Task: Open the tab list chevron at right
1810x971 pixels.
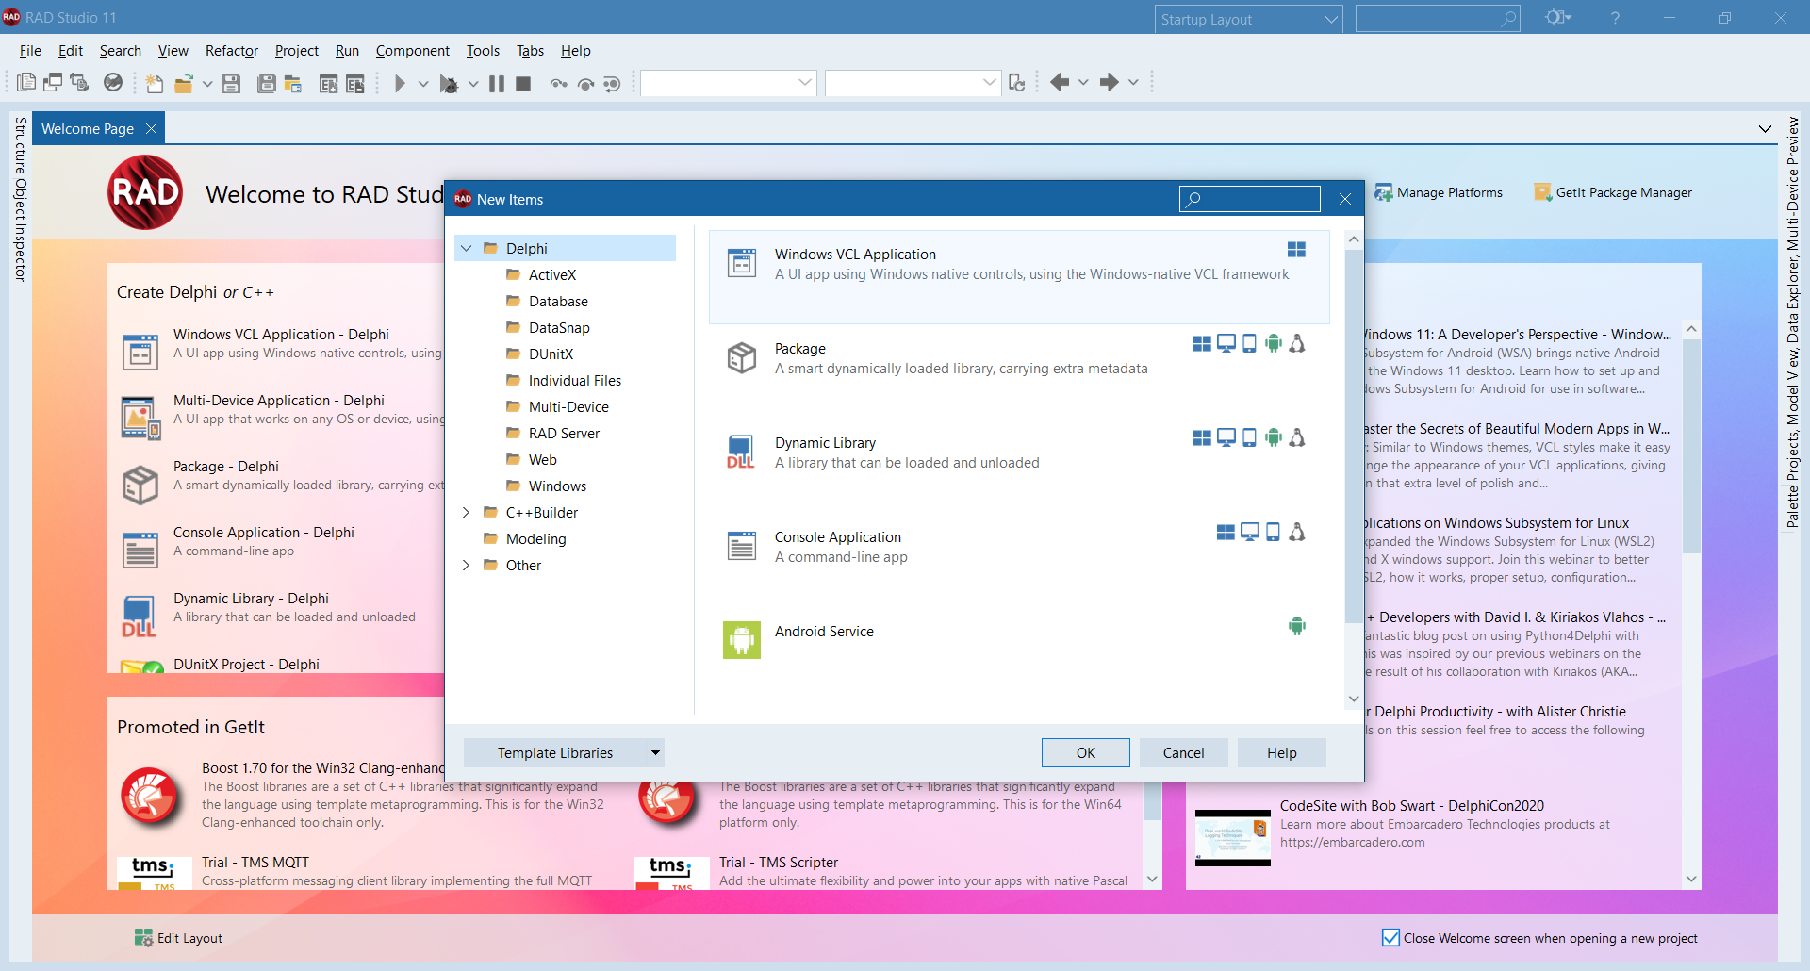Action: point(1765,128)
